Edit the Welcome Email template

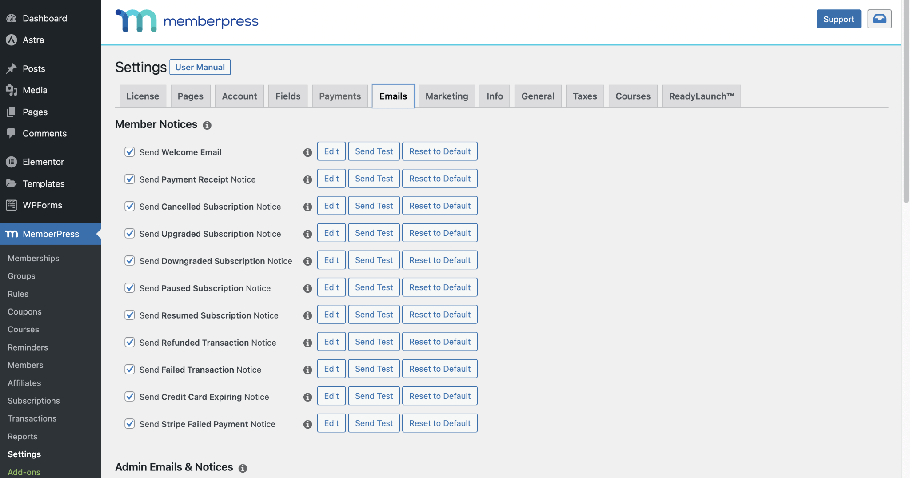[x=331, y=151]
